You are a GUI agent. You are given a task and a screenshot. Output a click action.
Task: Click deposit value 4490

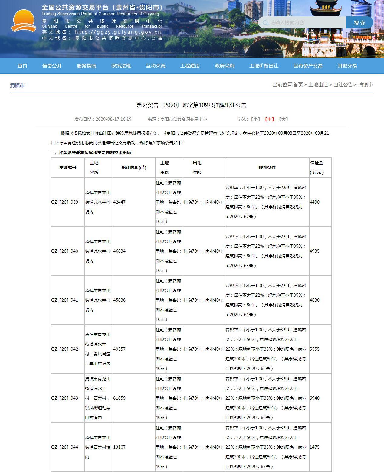click(315, 202)
